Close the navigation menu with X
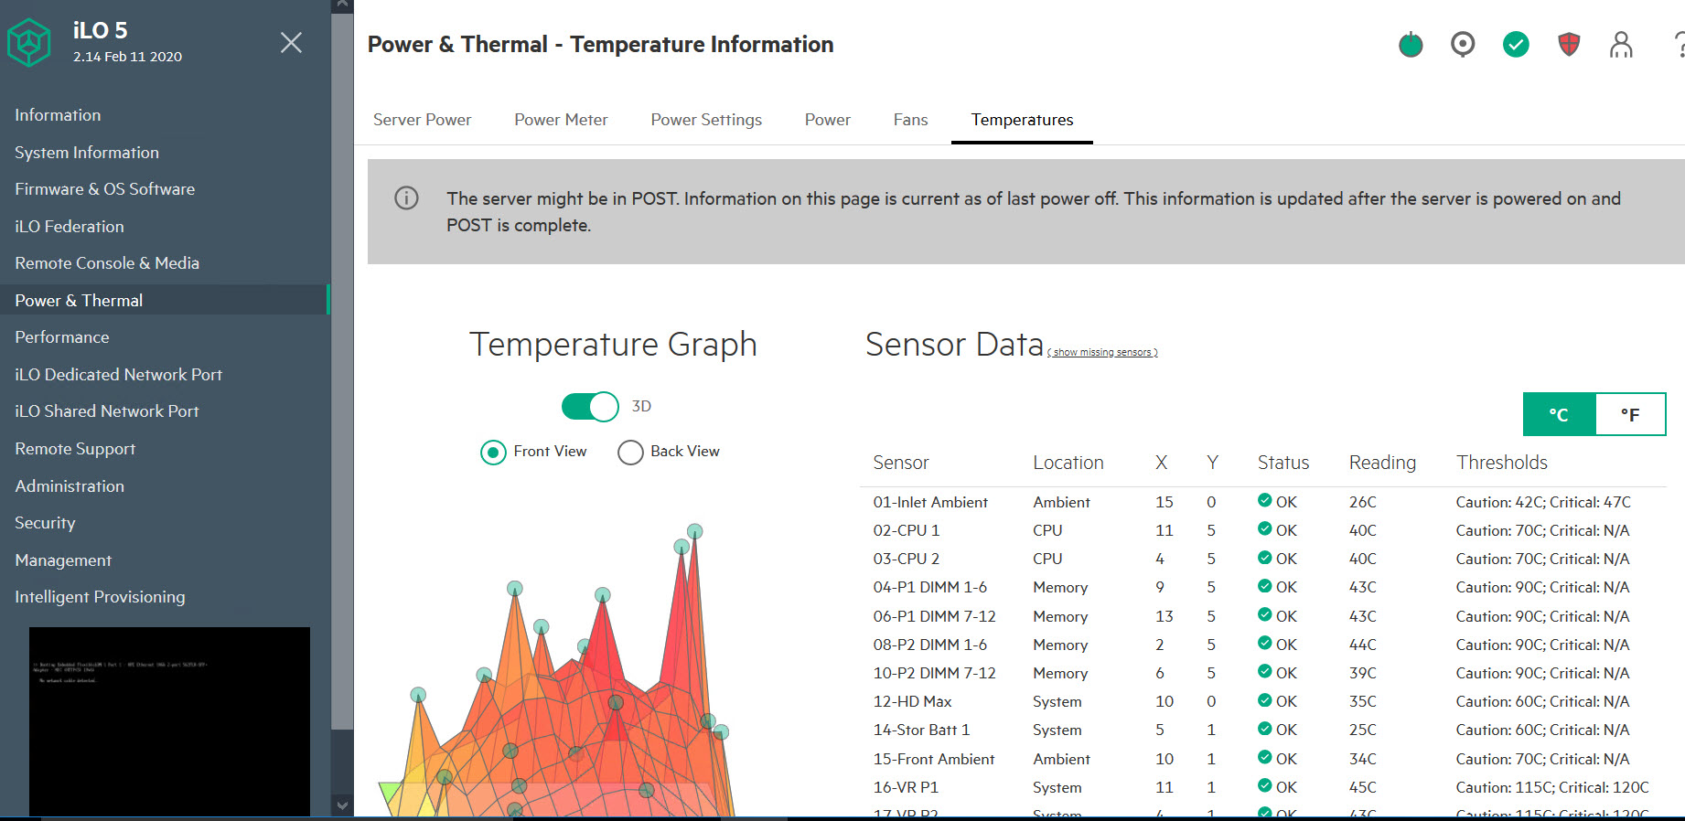The height and width of the screenshot is (821, 1685). pyautogui.click(x=291, y=42)
